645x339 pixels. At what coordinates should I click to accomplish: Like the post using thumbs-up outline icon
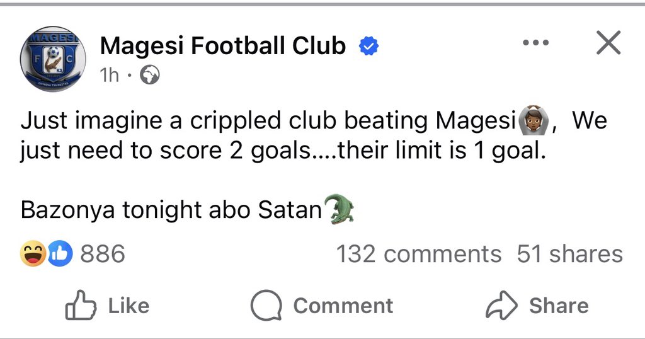(x=81, y=305)
